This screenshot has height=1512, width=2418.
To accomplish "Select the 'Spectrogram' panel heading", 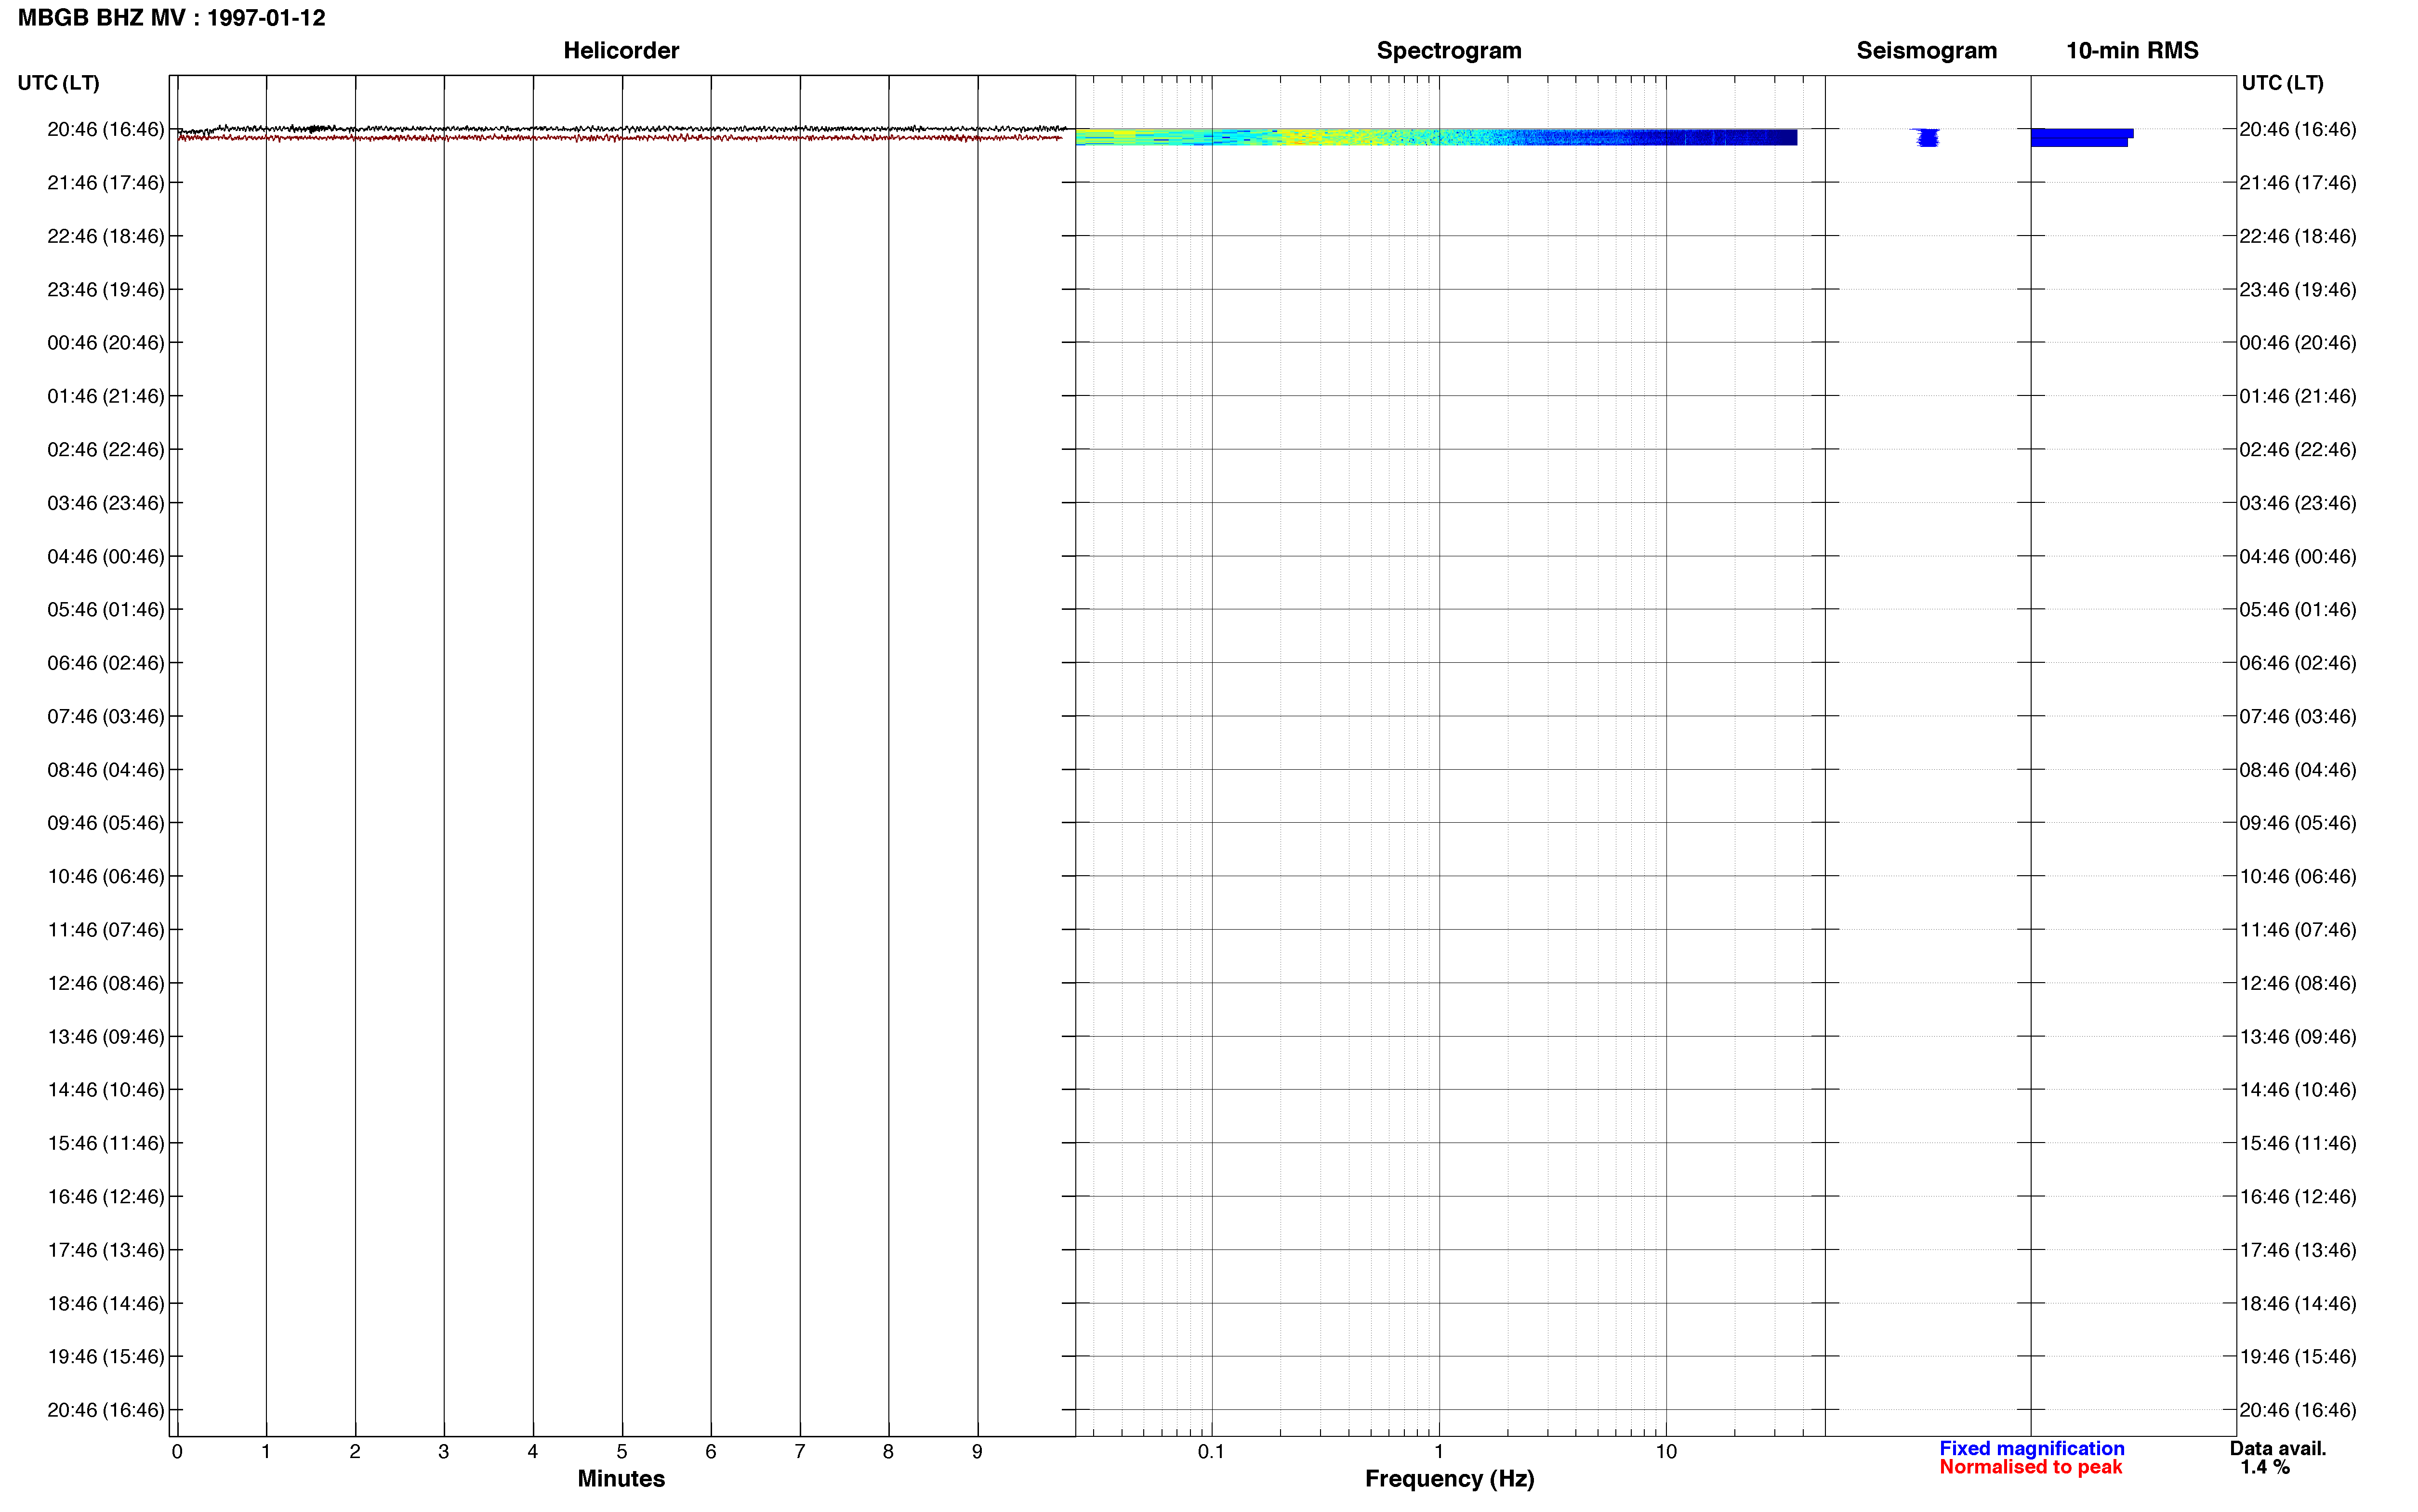I will 1449,50.
